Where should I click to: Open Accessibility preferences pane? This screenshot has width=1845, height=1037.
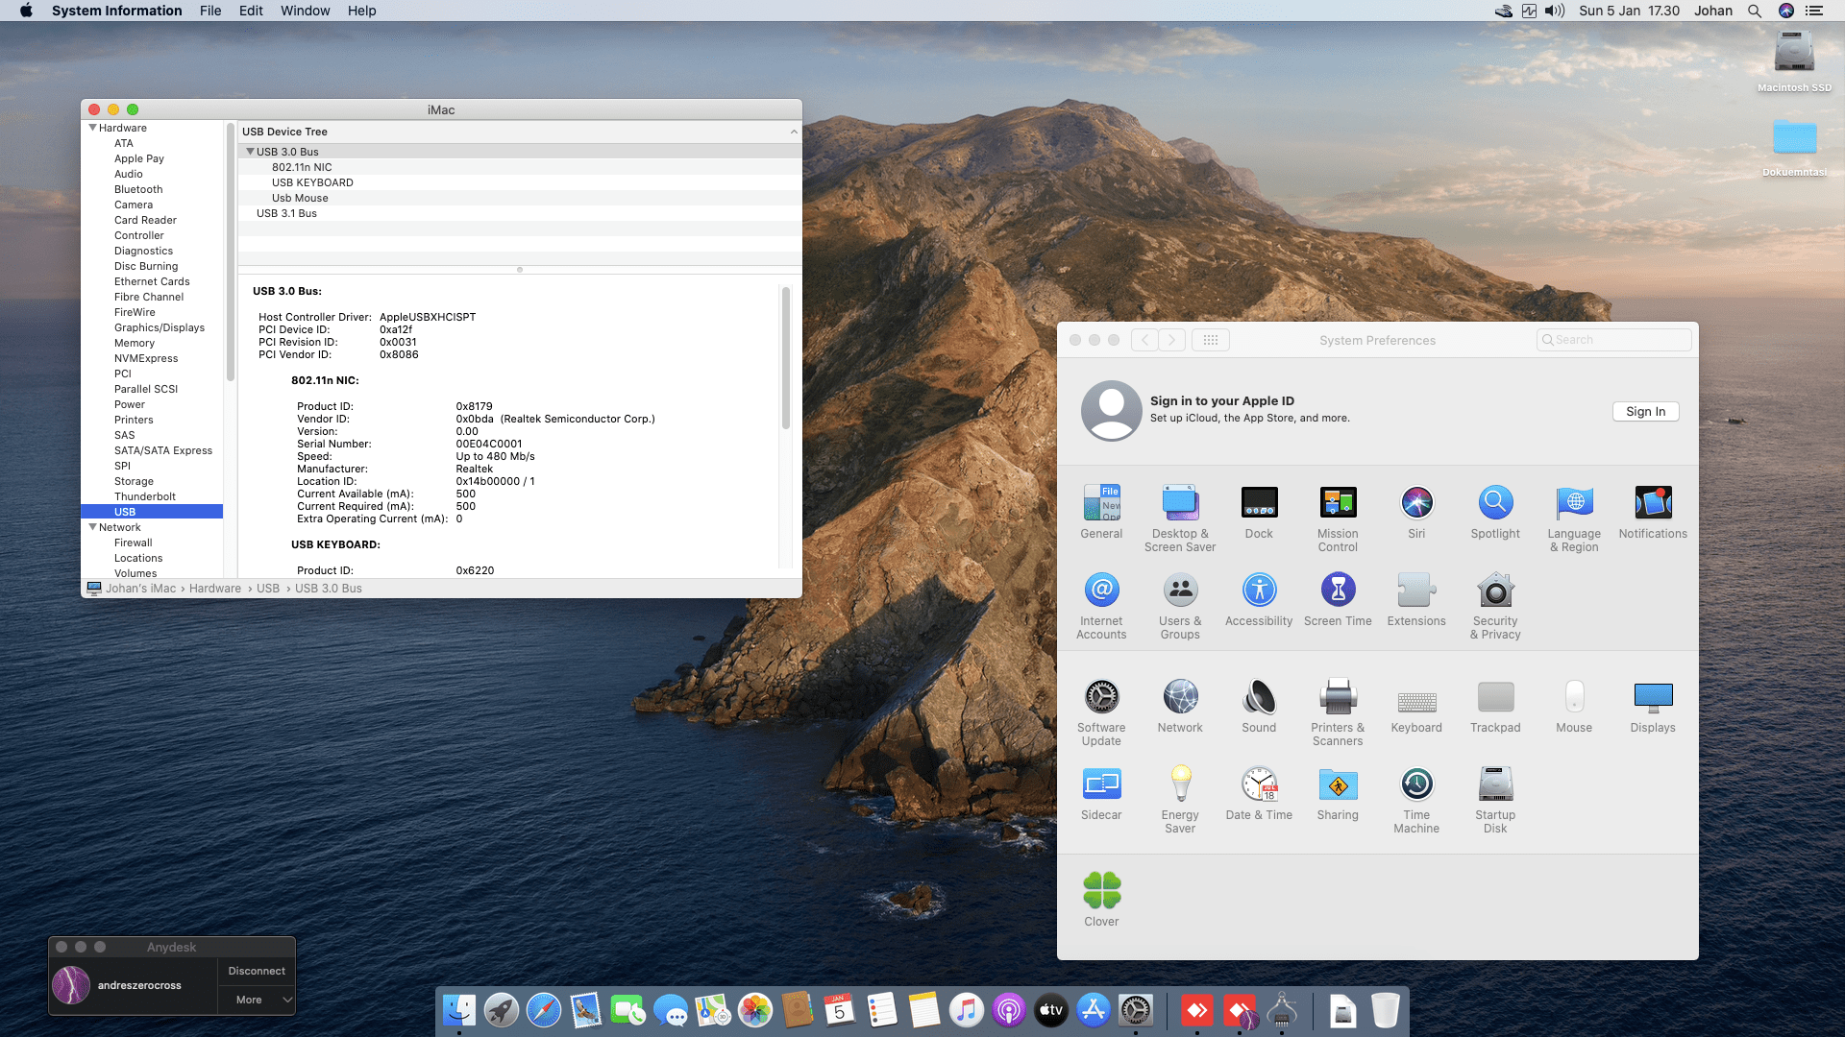coord(1259,599)
